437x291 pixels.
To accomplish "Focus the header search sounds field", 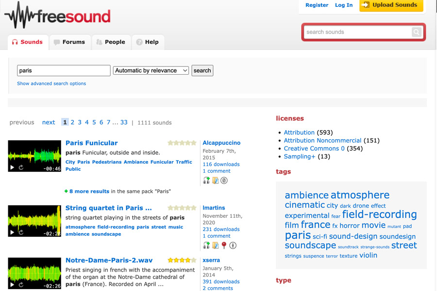I will [358, 32].
